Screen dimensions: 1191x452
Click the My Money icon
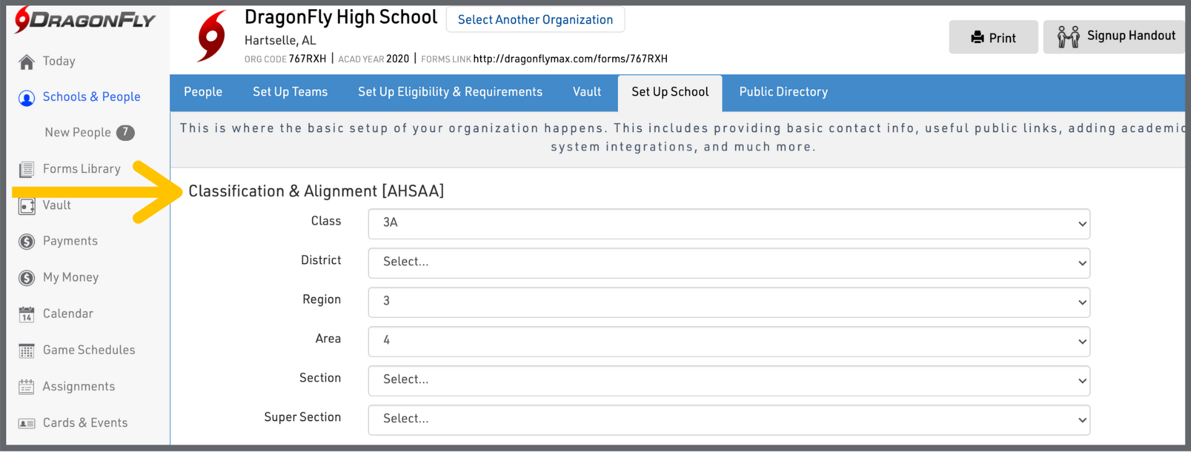point(27,278)
